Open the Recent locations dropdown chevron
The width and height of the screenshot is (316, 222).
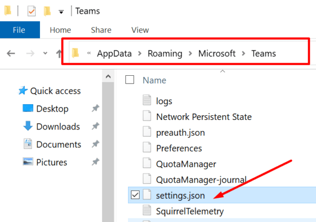45,53
